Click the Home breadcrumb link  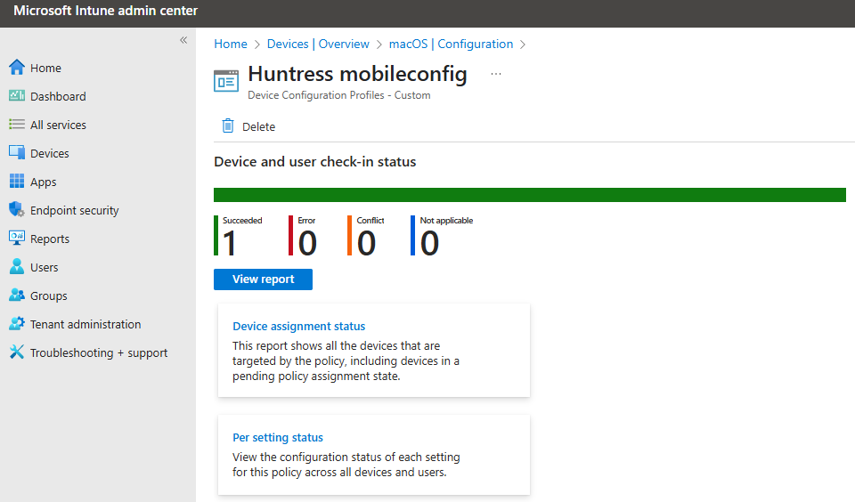click(x=230, y=45)
